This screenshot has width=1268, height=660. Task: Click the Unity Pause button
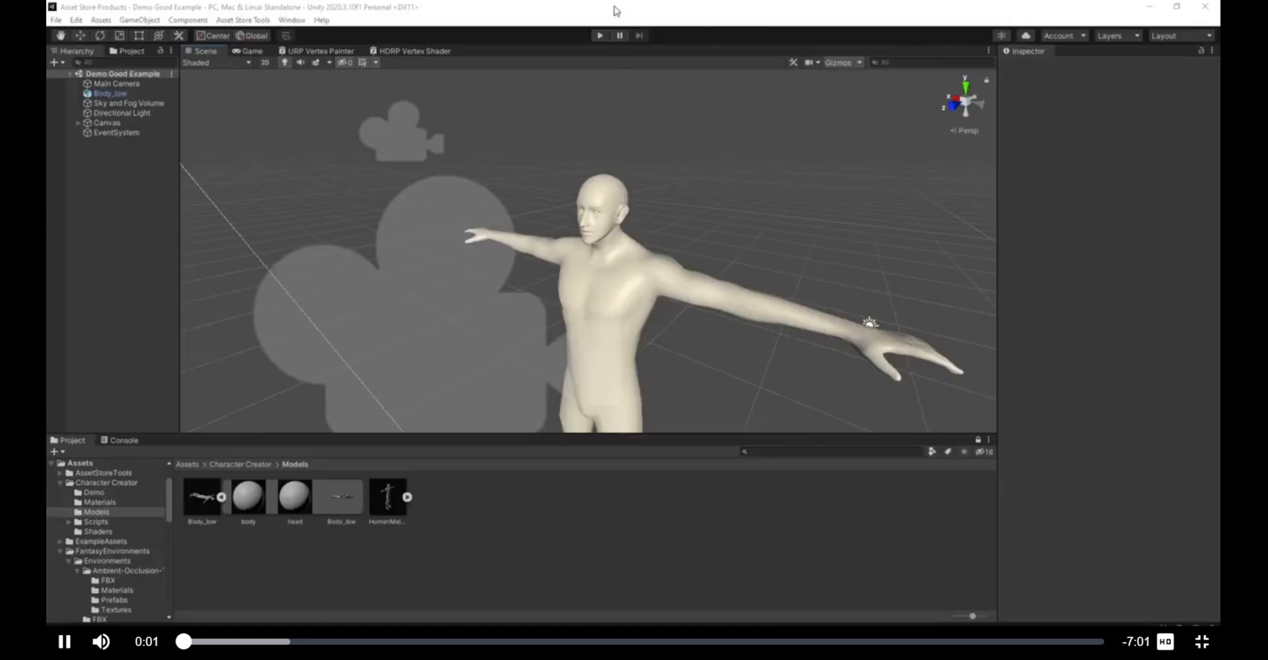(x=619, y=36)
